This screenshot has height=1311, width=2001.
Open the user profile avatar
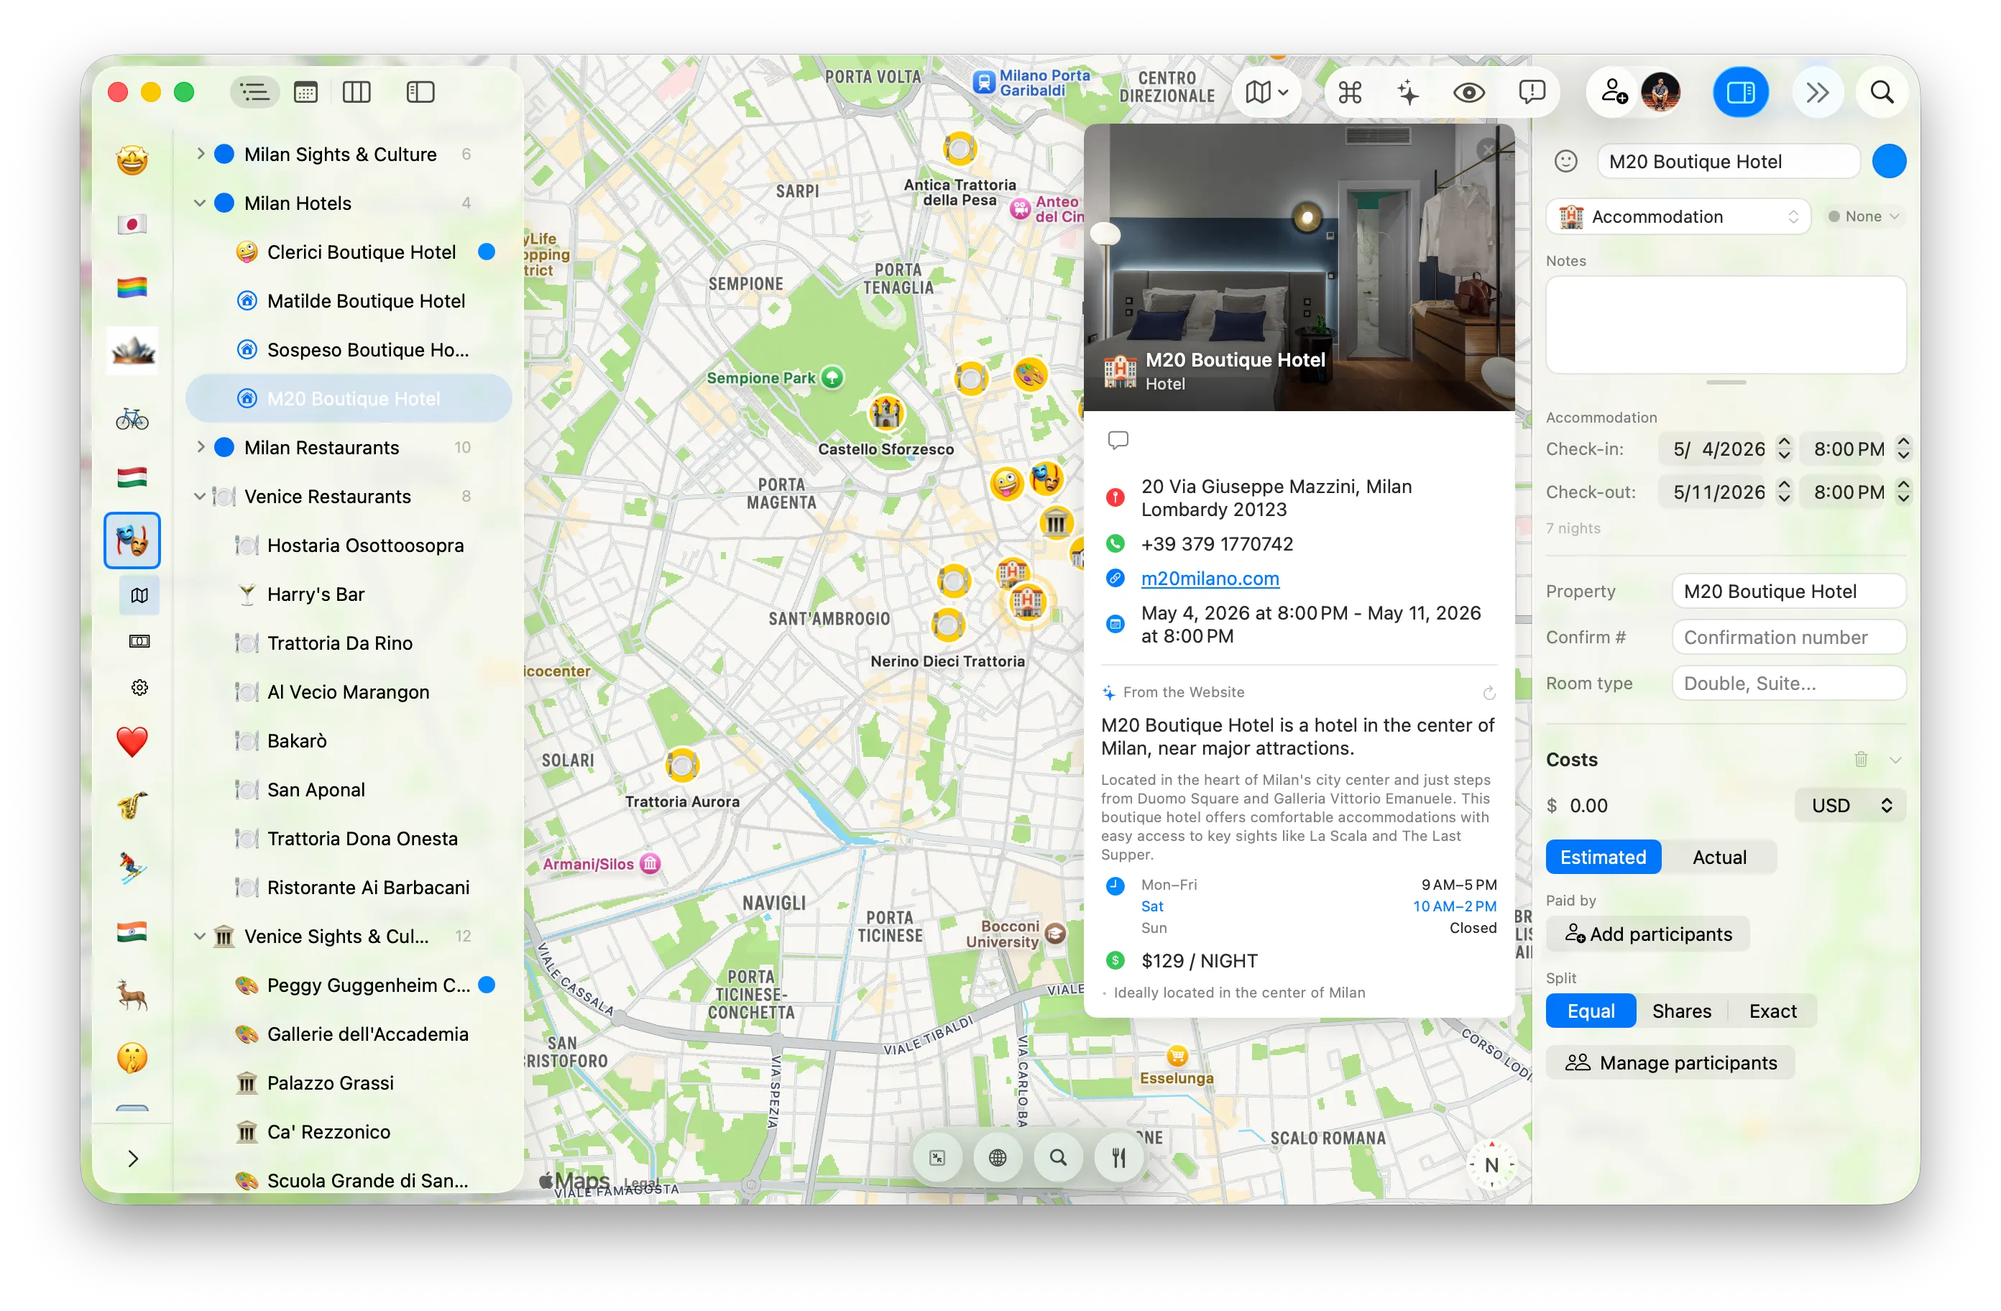coord(1660,92)
